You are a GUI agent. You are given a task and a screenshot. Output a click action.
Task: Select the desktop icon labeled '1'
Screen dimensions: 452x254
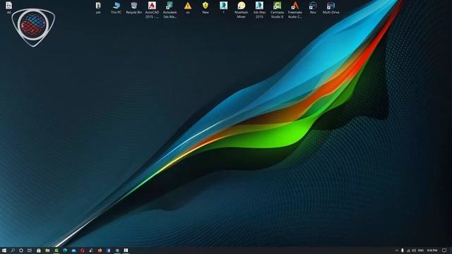tap(223, 8)
